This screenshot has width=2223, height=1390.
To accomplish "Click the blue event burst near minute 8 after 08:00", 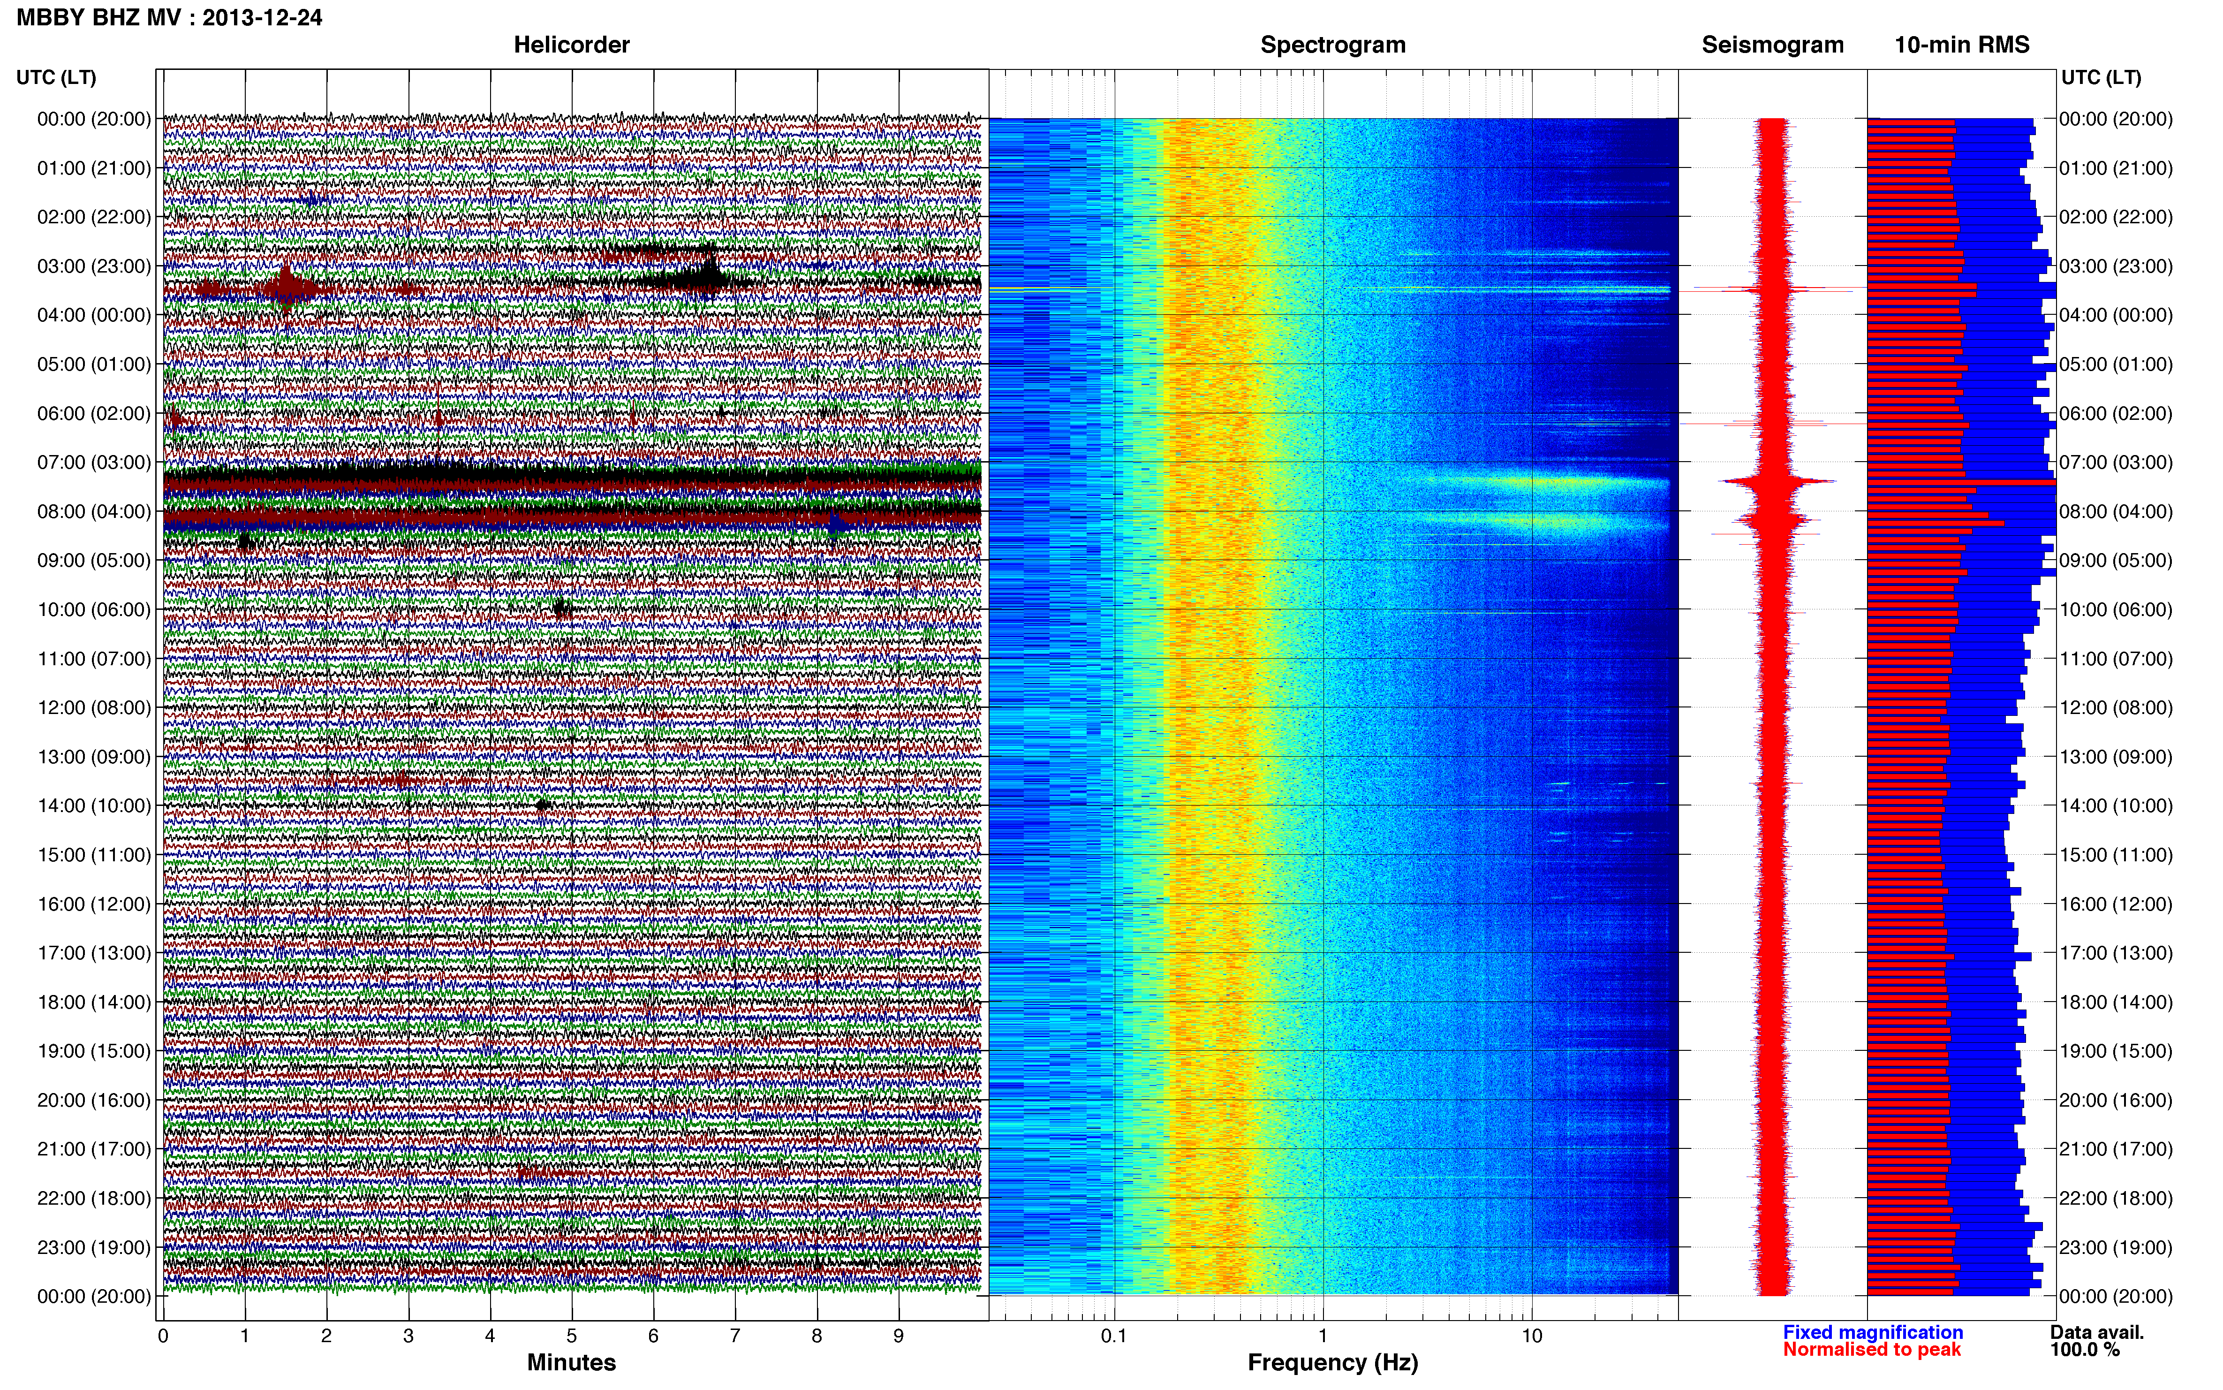I will click(838, 526).
